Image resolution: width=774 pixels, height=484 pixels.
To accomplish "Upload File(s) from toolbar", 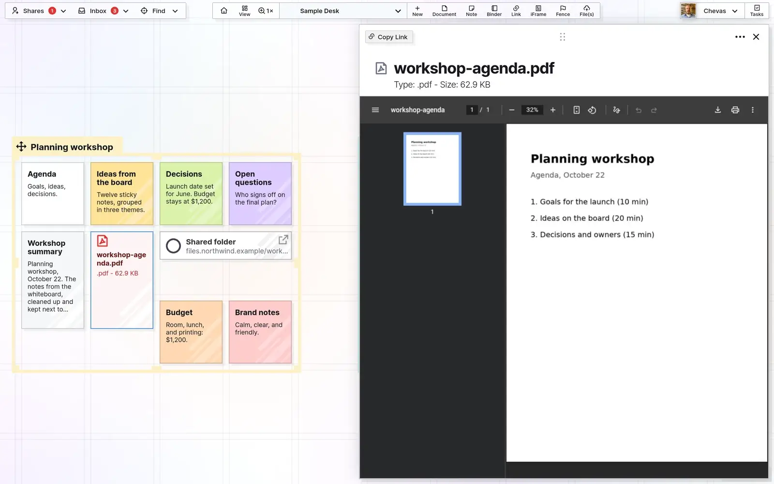I will [x=586, y=11].
